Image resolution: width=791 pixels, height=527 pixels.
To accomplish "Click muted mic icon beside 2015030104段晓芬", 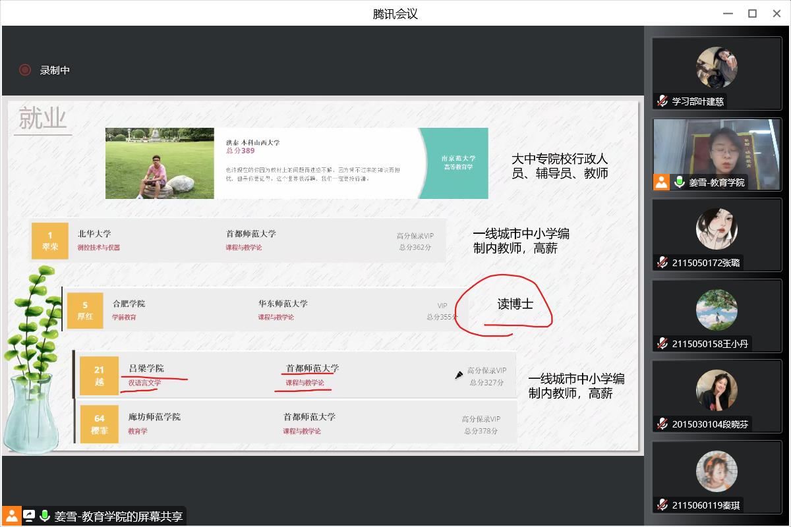I will point(662,424).
